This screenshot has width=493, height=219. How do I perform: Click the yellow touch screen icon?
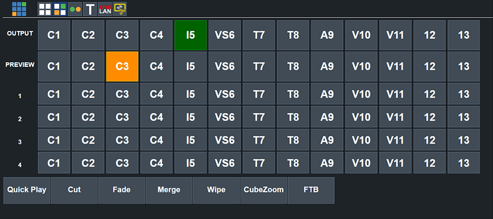[x=120, y=9]
